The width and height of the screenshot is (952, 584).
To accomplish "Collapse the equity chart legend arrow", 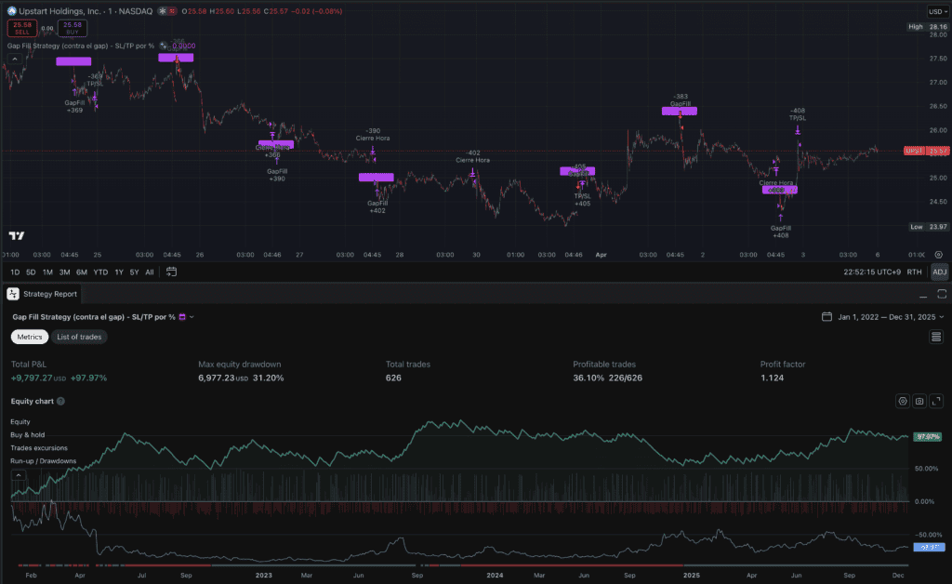I will pyautogui.click(x=19, y=475).
